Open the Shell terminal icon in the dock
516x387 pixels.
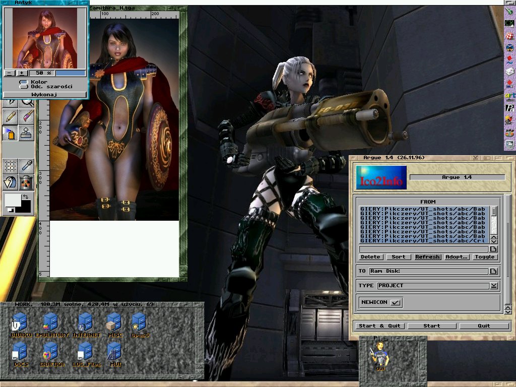click(x=509, y=23)
